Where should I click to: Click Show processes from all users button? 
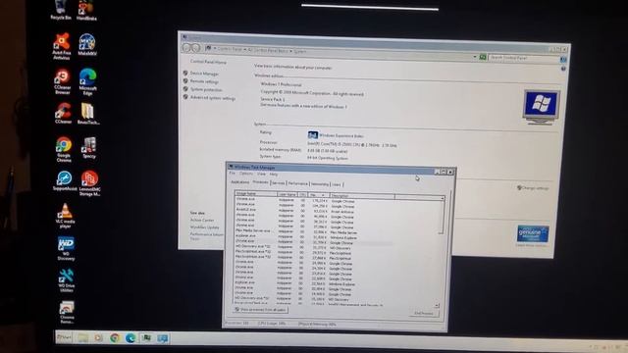point(260,310)
